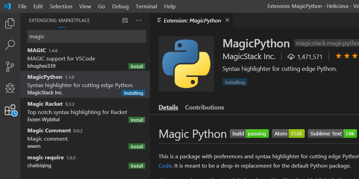
Task: Click the Sublime Text 18k badge
Action: tap(332, 134)
